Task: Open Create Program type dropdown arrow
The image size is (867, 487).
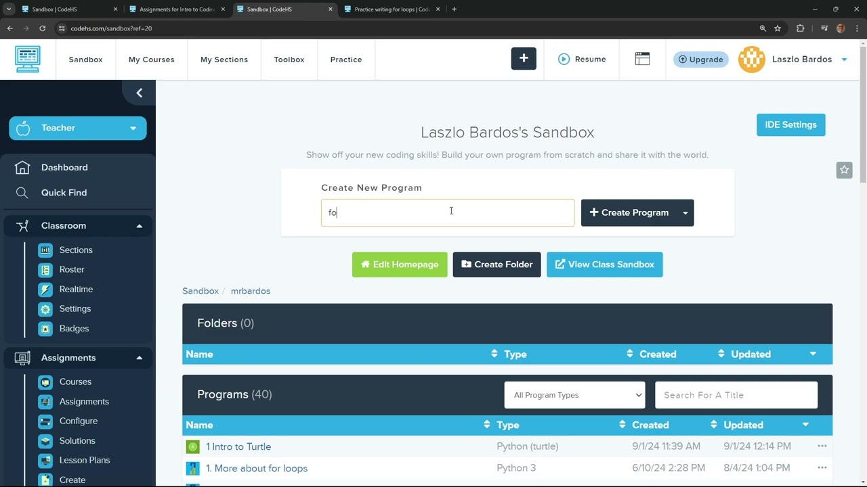Action: coord(685,212)
